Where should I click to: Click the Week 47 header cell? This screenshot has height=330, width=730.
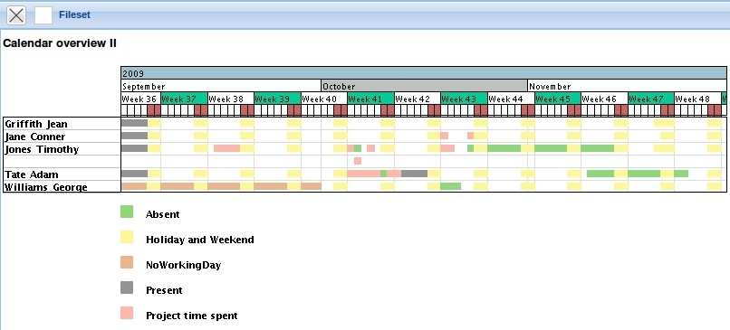pos(651,99)
